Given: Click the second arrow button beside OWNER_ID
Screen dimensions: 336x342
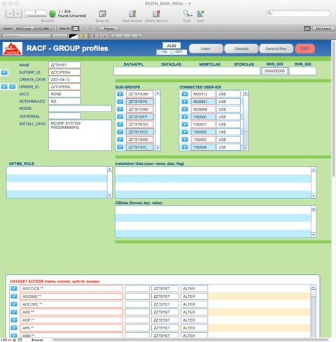Looking at the screenshot, I should click(13, 87).
